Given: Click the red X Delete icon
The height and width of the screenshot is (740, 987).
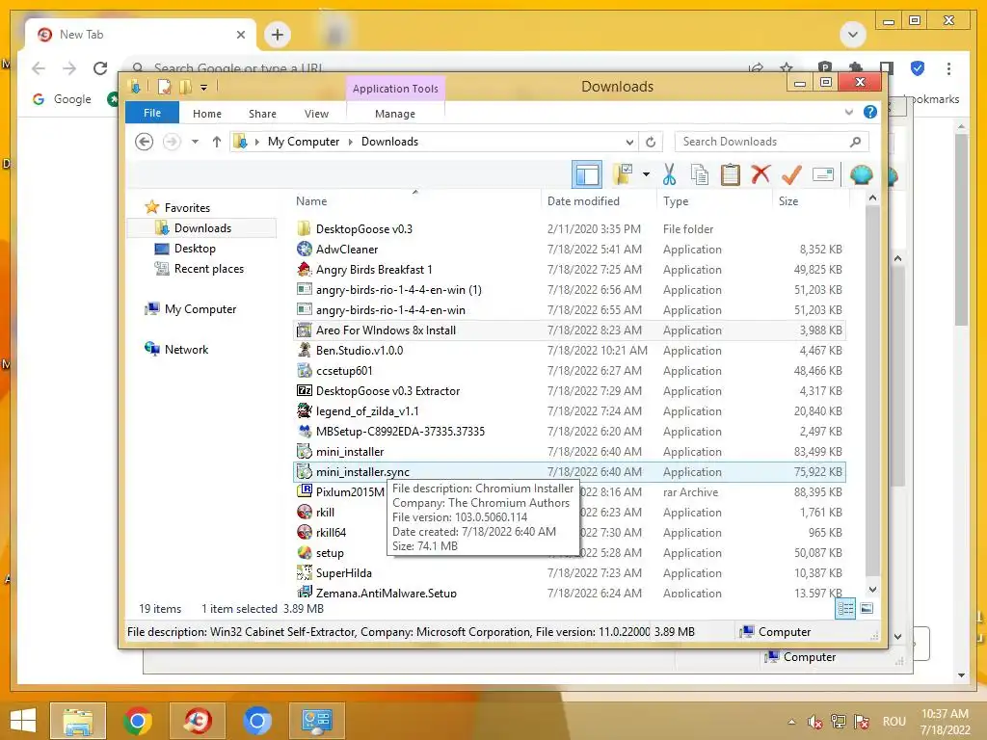Looking at the screenshot, I should coord(760,174).
